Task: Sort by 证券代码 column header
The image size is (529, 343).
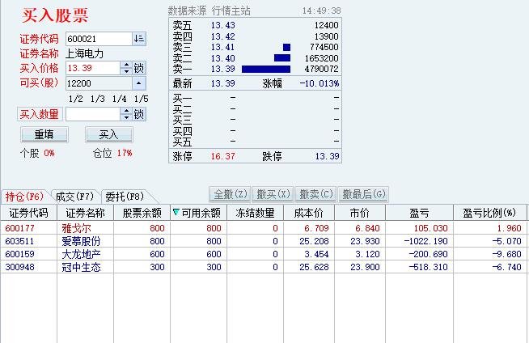Action: [x=28, y=213]
